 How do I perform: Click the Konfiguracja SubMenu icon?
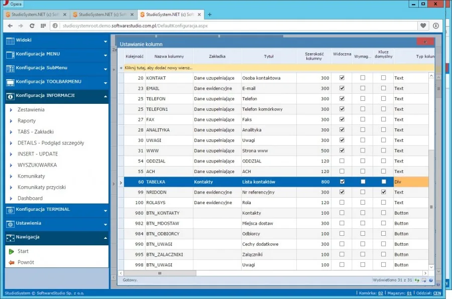10,69
